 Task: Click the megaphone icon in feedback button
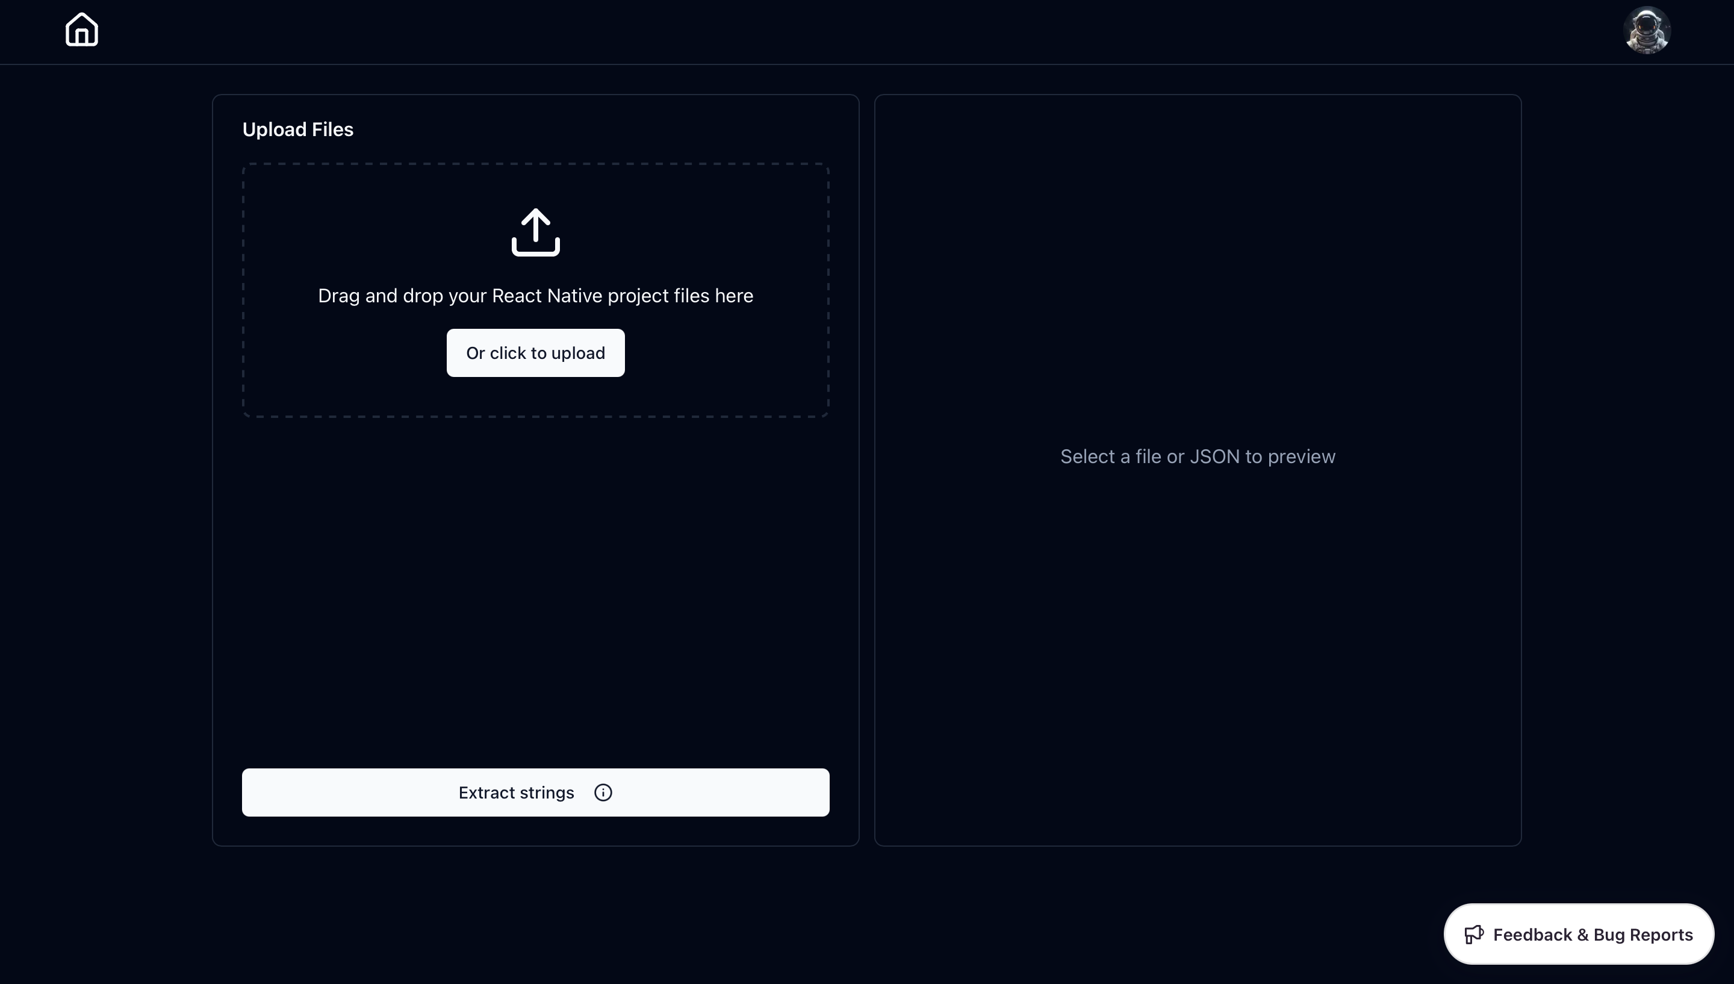(x=1473, y=934)
